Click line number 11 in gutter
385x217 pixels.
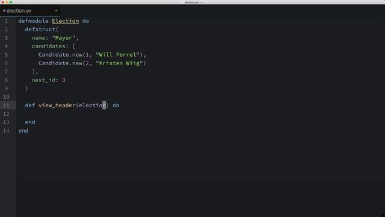click(x=6, y=105)
